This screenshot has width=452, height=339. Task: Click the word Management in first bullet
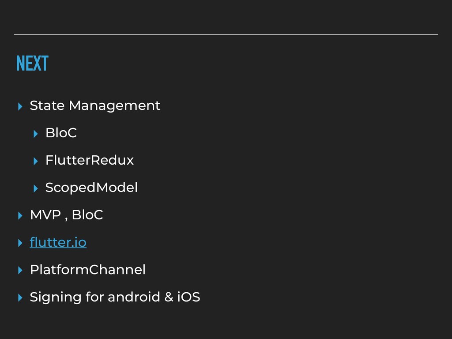[x=114, y=106]
